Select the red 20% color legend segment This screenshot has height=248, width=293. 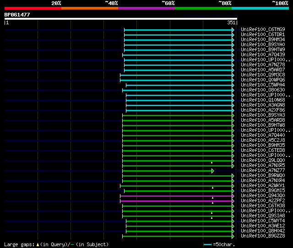pyautogui.click(x=33, y=8)
